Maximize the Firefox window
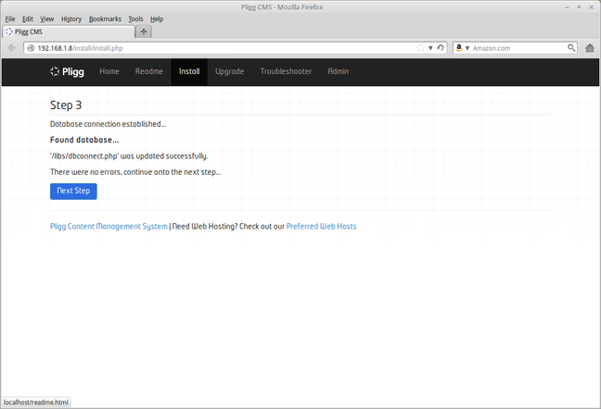Viewport: 601px width, 409px height. (x=579, y=7)
